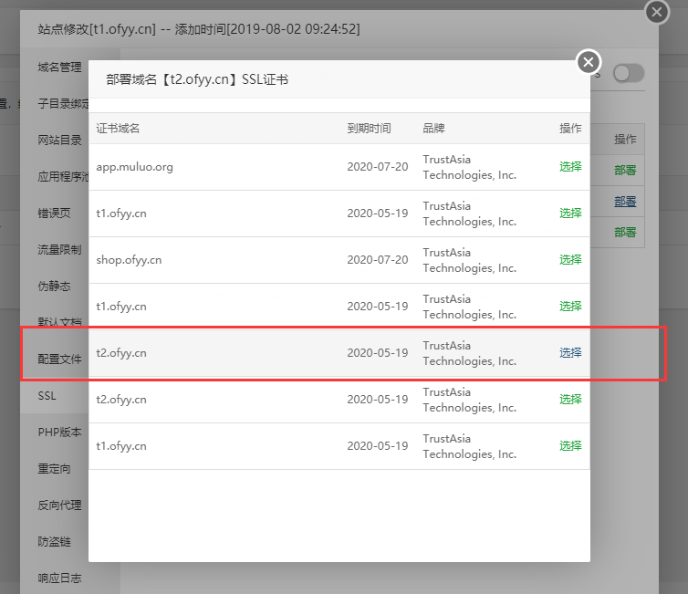Open 域名管理 in the sidebar
688x594 pixels.
[59, 68]
